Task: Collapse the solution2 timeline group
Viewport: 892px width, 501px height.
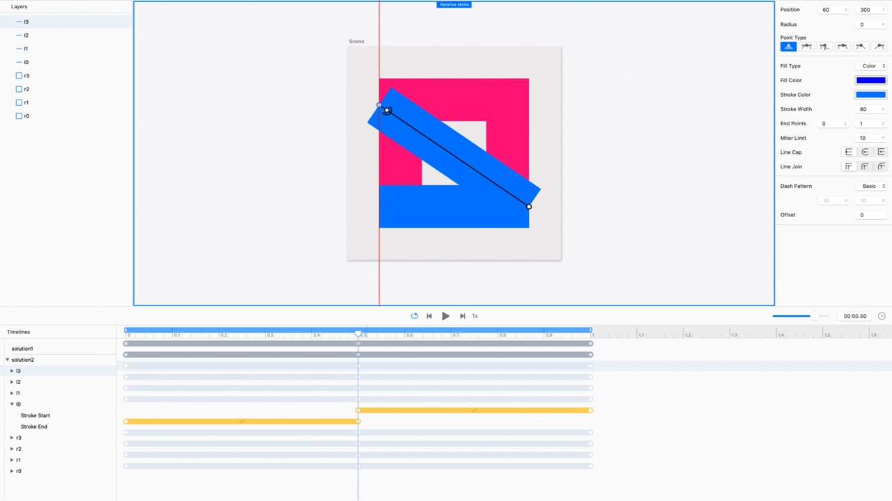Action: pyautogui.click(x=8, y=360)
